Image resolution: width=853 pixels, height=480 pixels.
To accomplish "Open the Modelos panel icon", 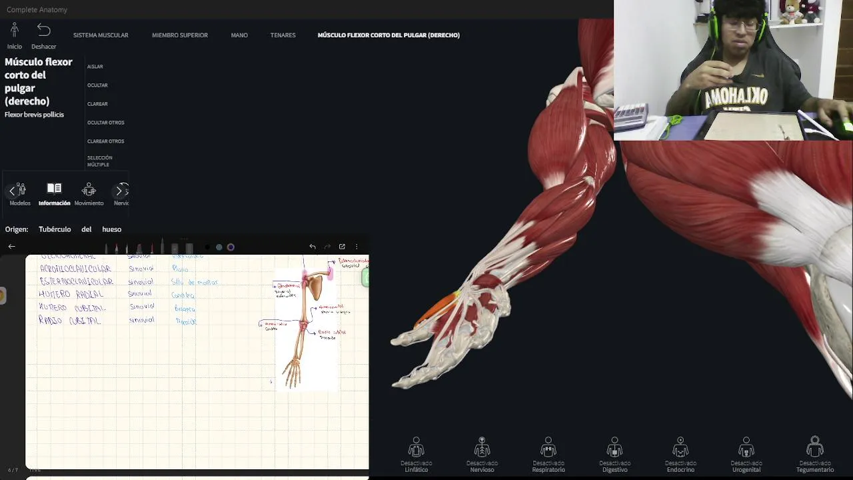I will click(x=20, y=189).
